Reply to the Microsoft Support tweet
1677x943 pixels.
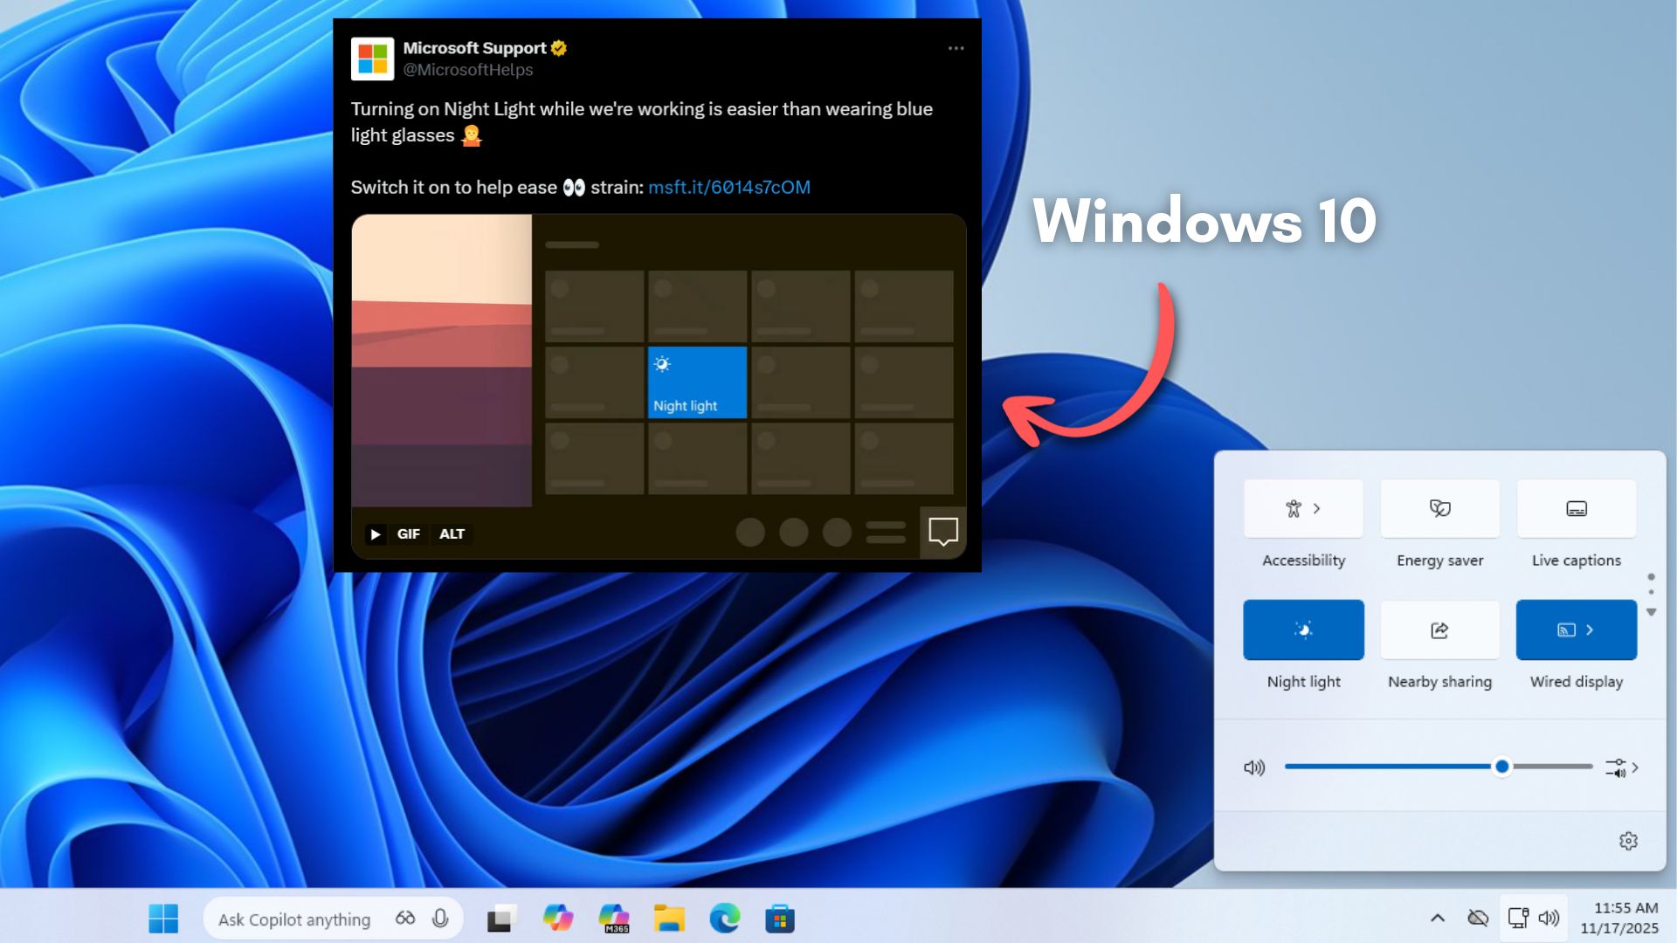(942, 532)
